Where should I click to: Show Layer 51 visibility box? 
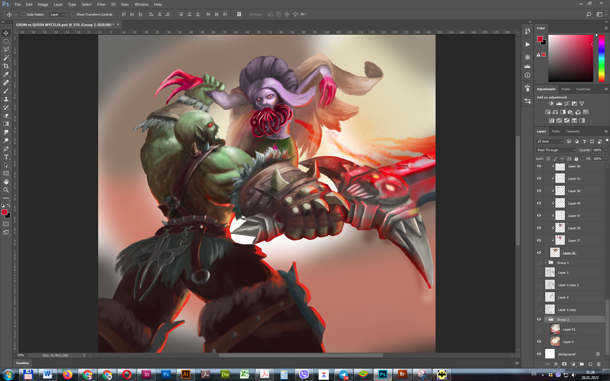pos(539,329)
